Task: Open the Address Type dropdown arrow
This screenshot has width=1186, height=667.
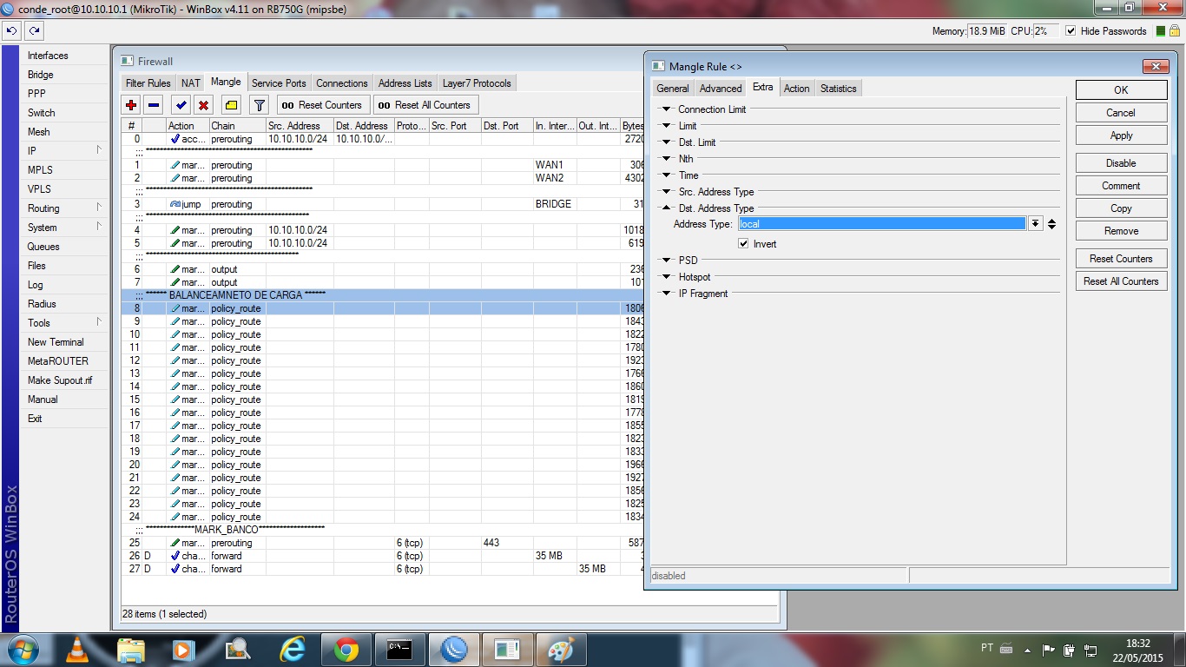Action: pyautogui.click(x=1035, y=224)
